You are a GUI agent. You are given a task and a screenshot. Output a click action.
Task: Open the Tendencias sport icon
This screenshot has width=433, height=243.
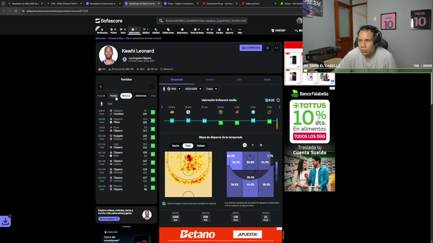pos(102,31)
